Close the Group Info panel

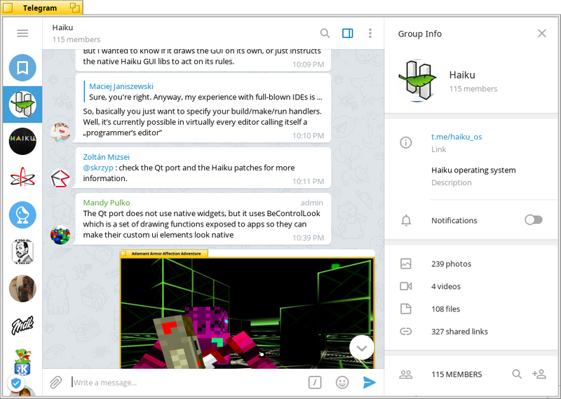point(541,33)
